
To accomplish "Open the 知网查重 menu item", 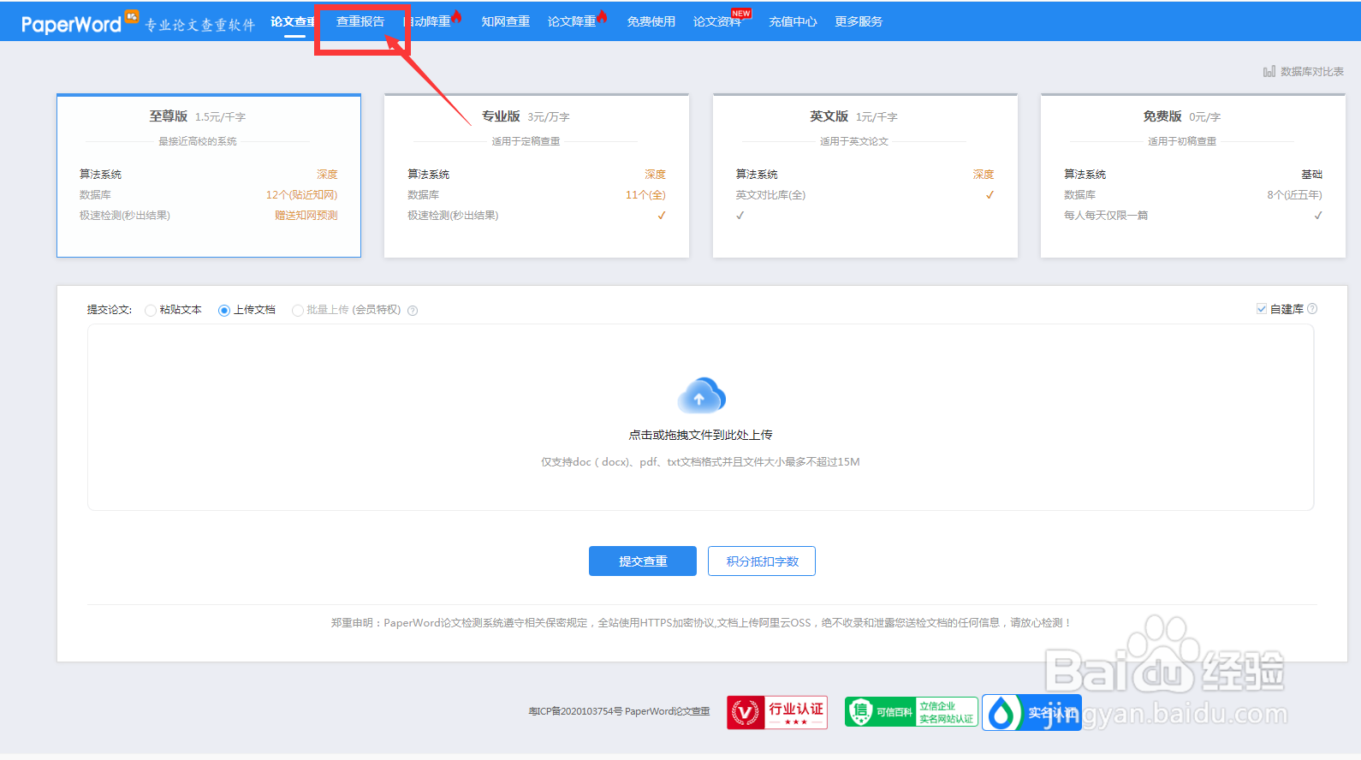I will (505, 21).
